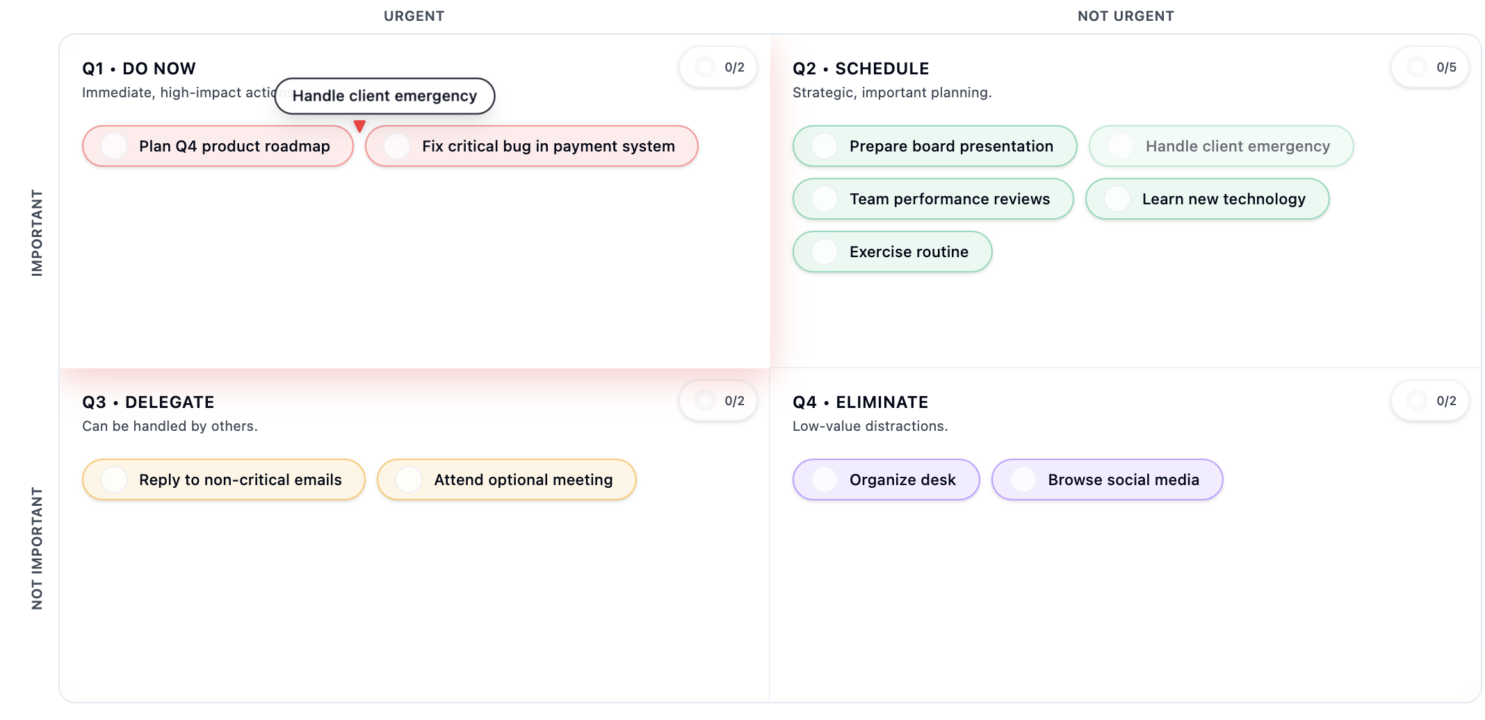Image resolution: width=1485 pixels, height=720 pixels.
Task: Mark "Exercise routine" as done
Action: (825, 252)
